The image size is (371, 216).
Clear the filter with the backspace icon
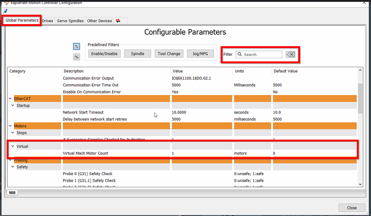[x=291, y=55]
